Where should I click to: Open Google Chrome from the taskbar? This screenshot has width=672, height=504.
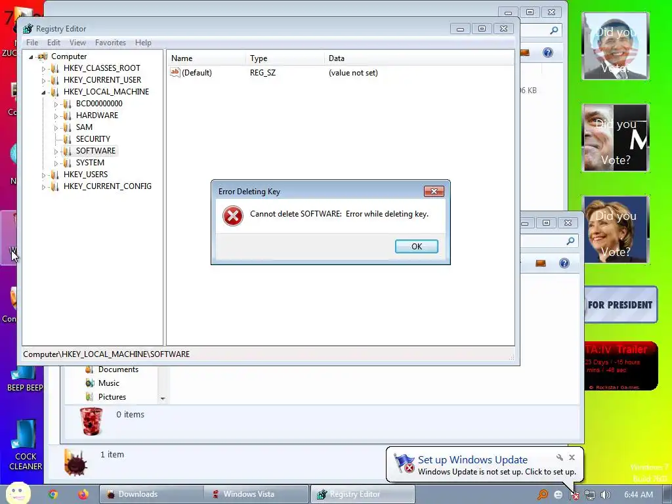click(53, 494)
